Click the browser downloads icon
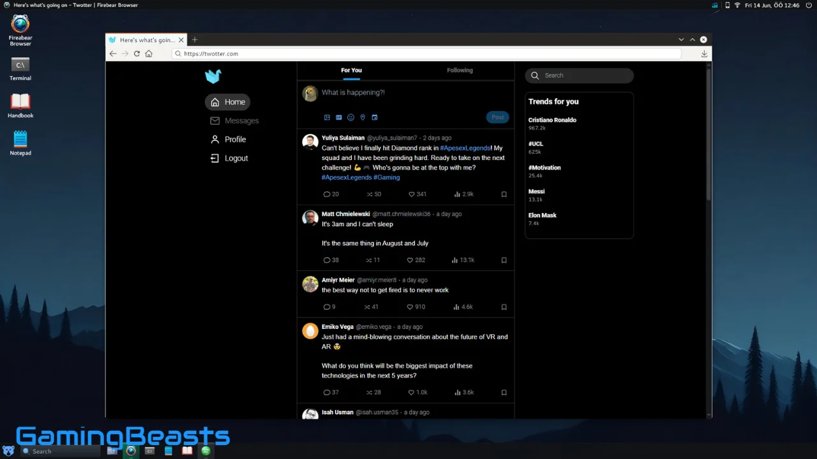 tap(704, 54)
